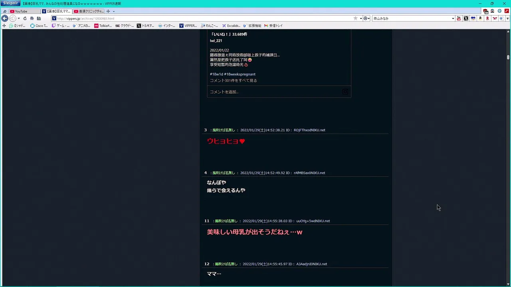Search with the X search icon
The width and height of the screenshot is (511, 287).
point(466,18)
